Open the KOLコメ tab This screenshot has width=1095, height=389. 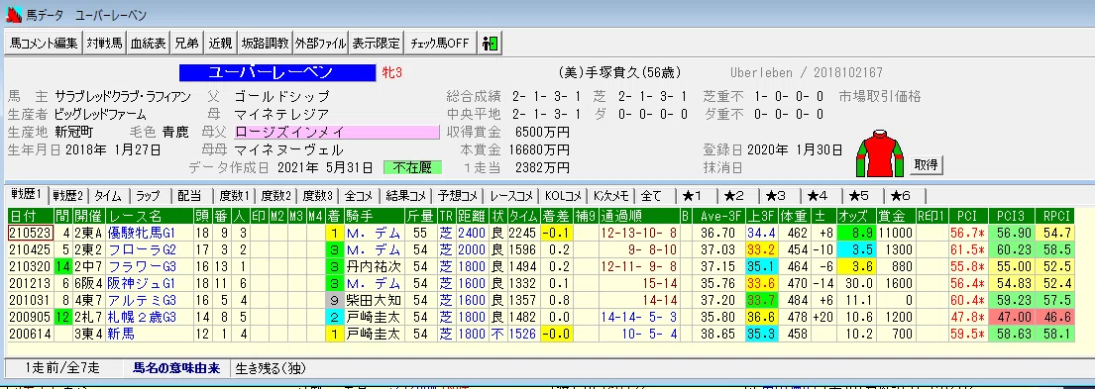coord(564,196)
